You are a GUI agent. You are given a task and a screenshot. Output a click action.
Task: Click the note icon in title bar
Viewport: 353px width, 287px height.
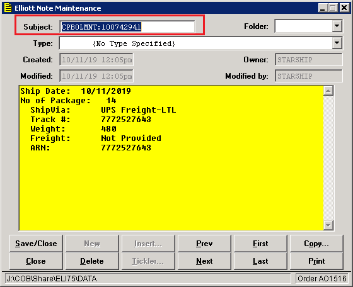coord(8,8)
